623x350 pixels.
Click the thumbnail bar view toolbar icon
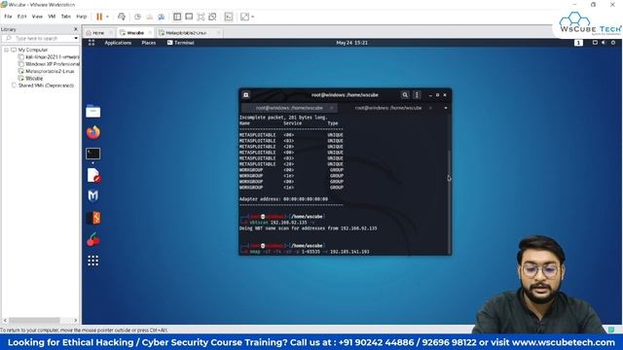click(189, 17)
